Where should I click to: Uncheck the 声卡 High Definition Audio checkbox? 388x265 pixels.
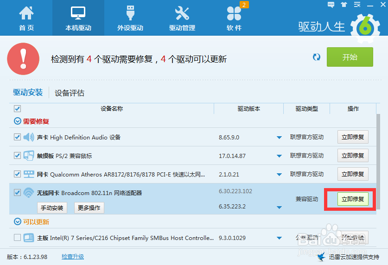[x=17, y=137]
